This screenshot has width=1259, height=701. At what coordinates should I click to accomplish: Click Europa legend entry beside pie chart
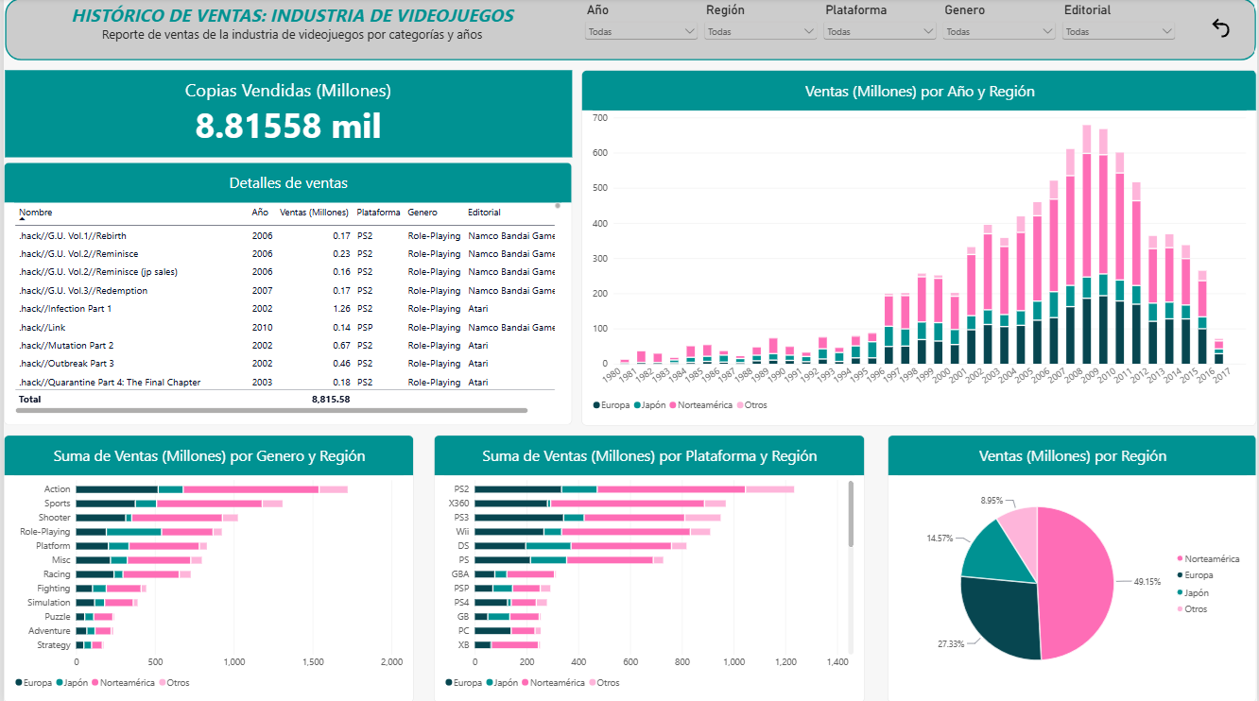coord(1195,575)
